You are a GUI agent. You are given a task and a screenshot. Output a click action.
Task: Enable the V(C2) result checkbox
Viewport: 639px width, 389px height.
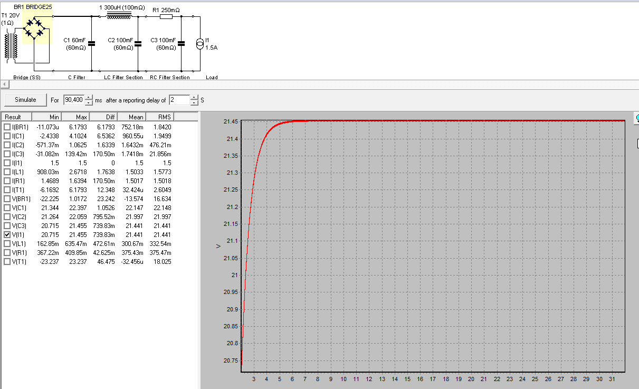pyautogui.click(x=7, y=216)
